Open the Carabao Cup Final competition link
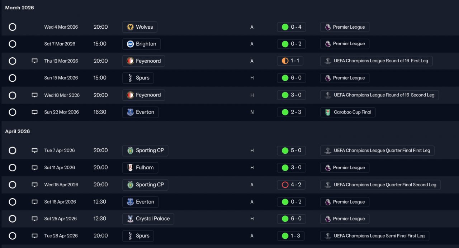 point(348,112)
